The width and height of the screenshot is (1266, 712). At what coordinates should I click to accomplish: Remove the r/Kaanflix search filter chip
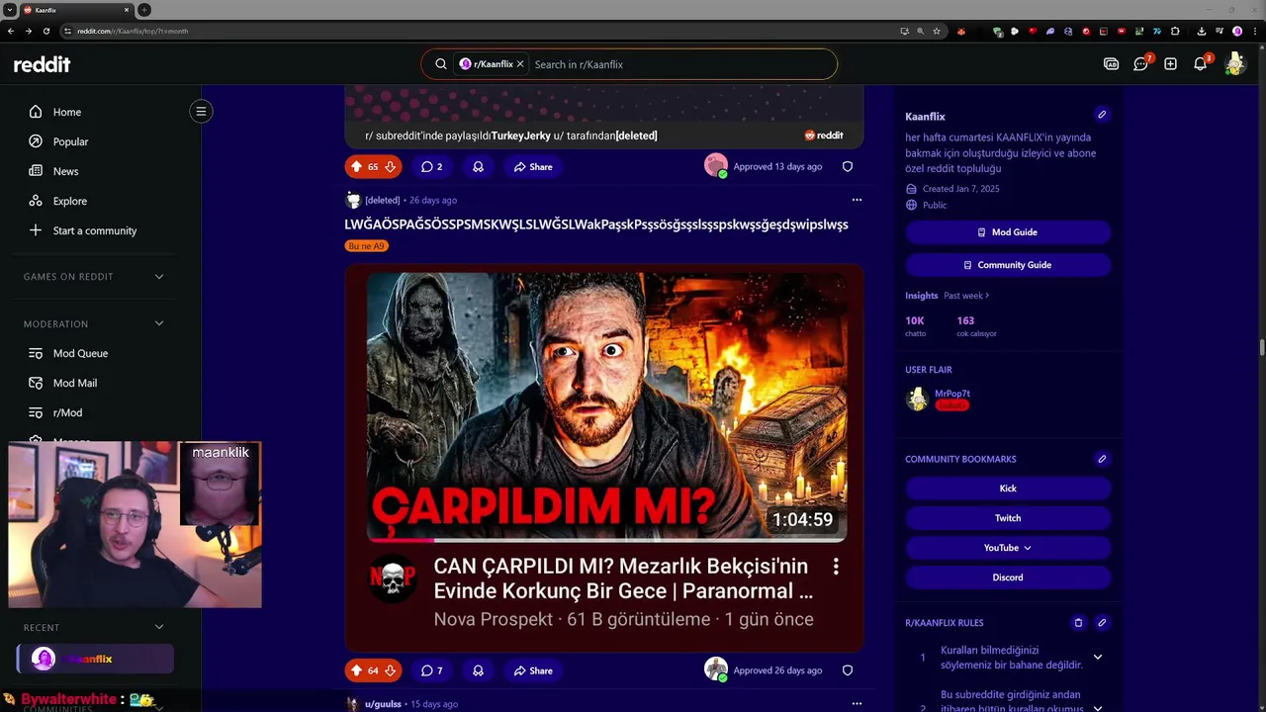tap(520, 64)
